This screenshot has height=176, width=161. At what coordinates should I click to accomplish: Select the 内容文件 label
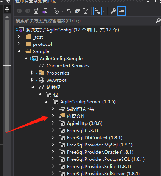pyautogui.click(x=76, y=116)
